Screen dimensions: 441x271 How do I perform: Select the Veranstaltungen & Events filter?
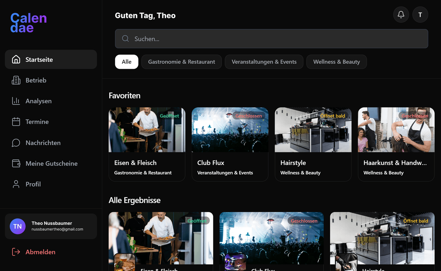coord(264,62)
